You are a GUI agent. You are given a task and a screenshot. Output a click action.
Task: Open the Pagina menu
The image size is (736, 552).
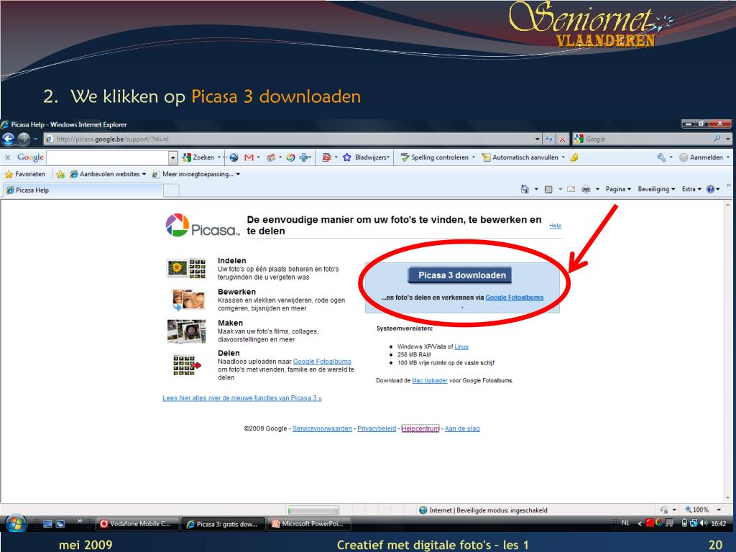(x=617, y=189)
